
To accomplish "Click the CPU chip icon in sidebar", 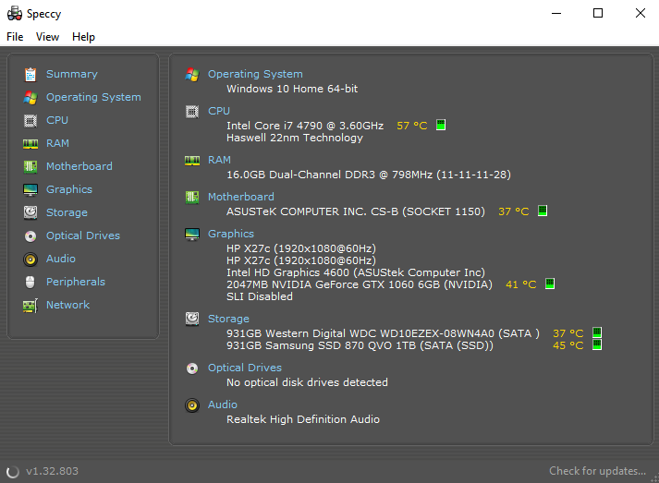I will pos(31,121).
